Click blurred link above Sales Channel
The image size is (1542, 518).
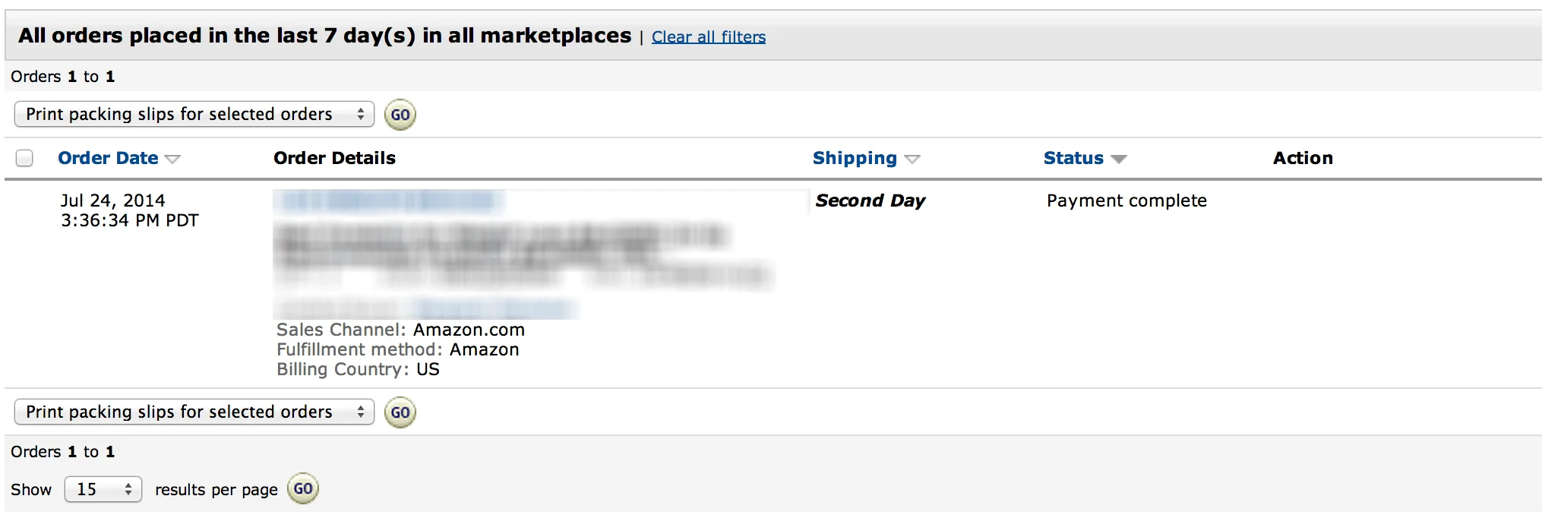494,309
